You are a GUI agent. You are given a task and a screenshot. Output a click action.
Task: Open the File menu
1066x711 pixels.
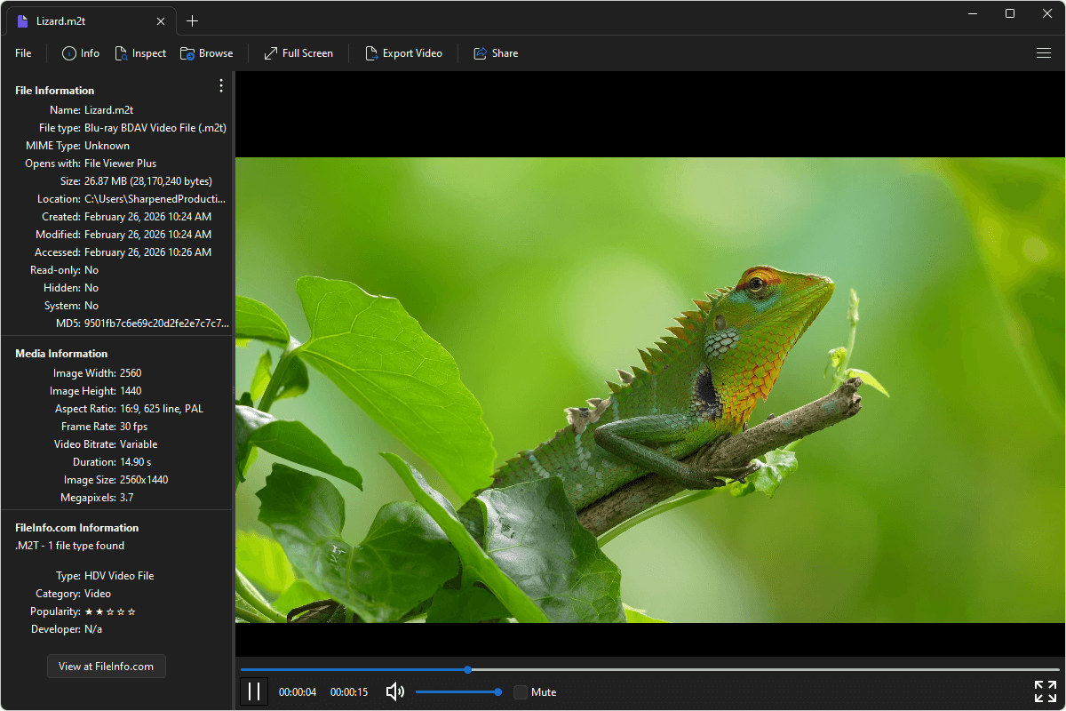tap(22, 53)
